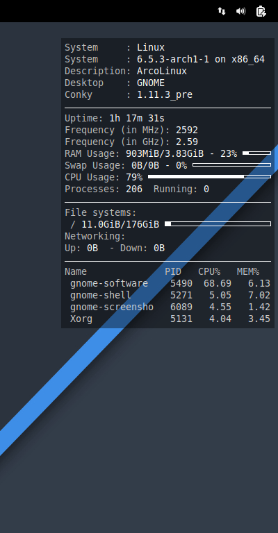The image size is (278, 533).
Task: Click the Swap 0B/0B - 0% value
Action: (159, 166)
